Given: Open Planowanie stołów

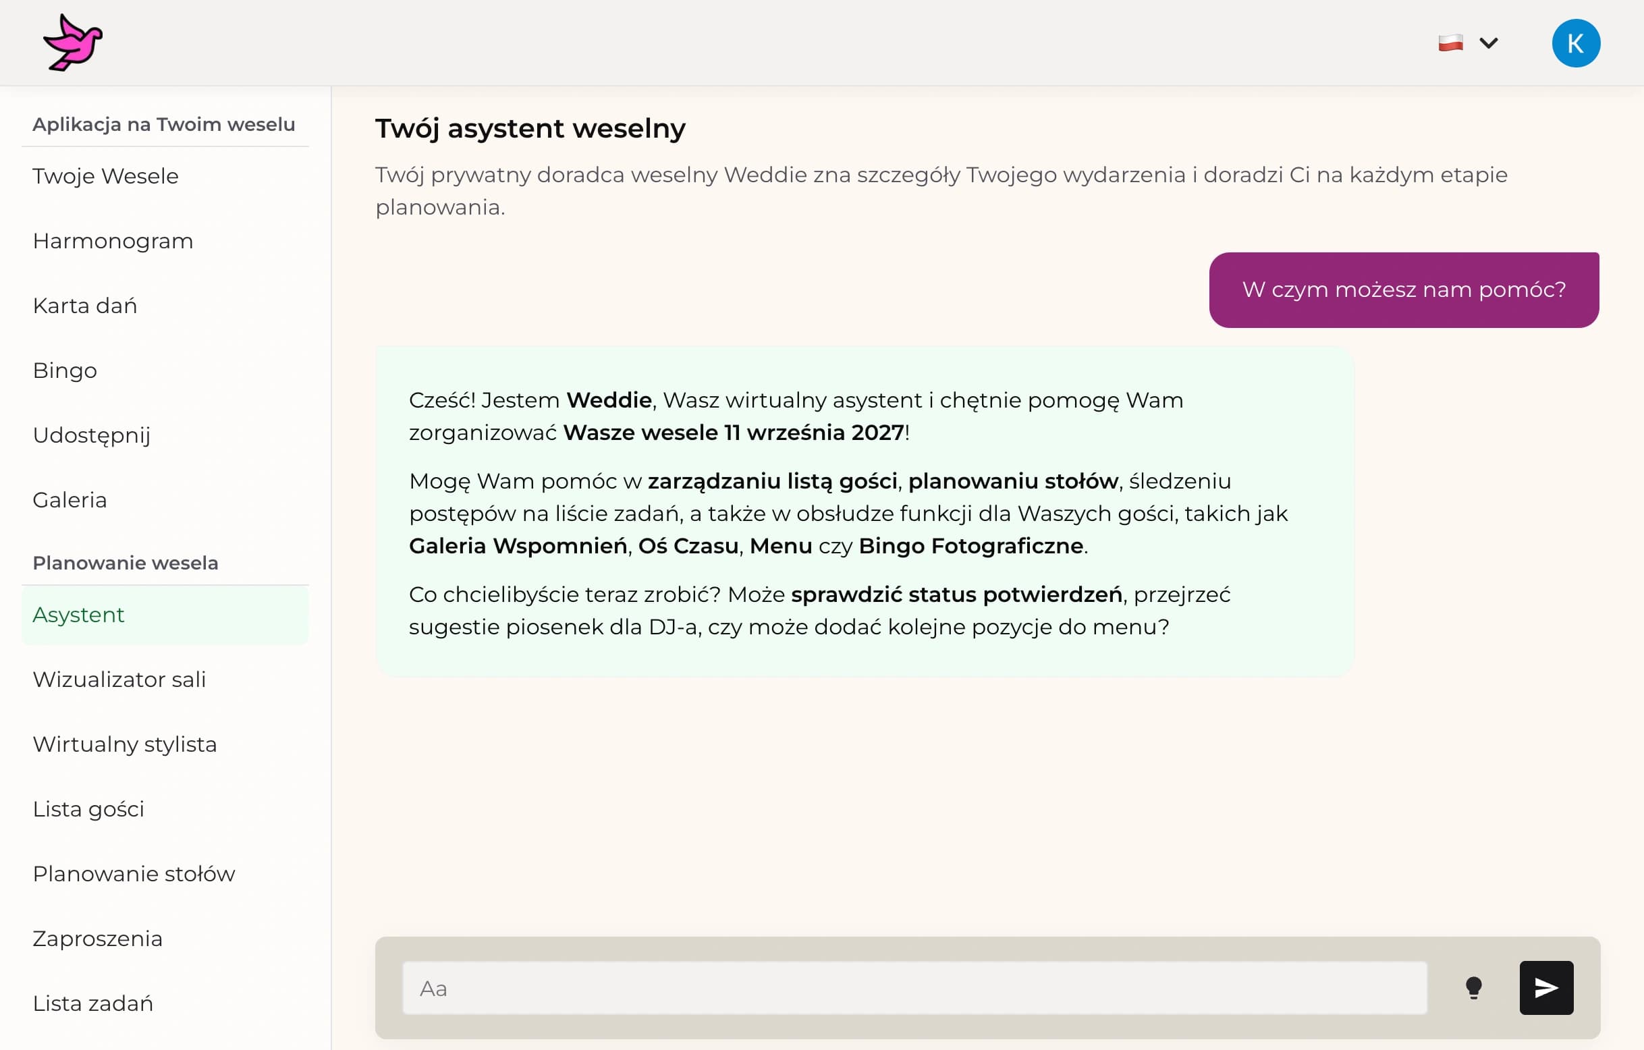Looking at the screenshot, I should pos(134,874).
